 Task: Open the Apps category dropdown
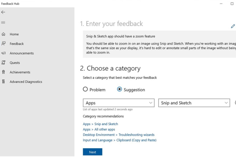118,103
